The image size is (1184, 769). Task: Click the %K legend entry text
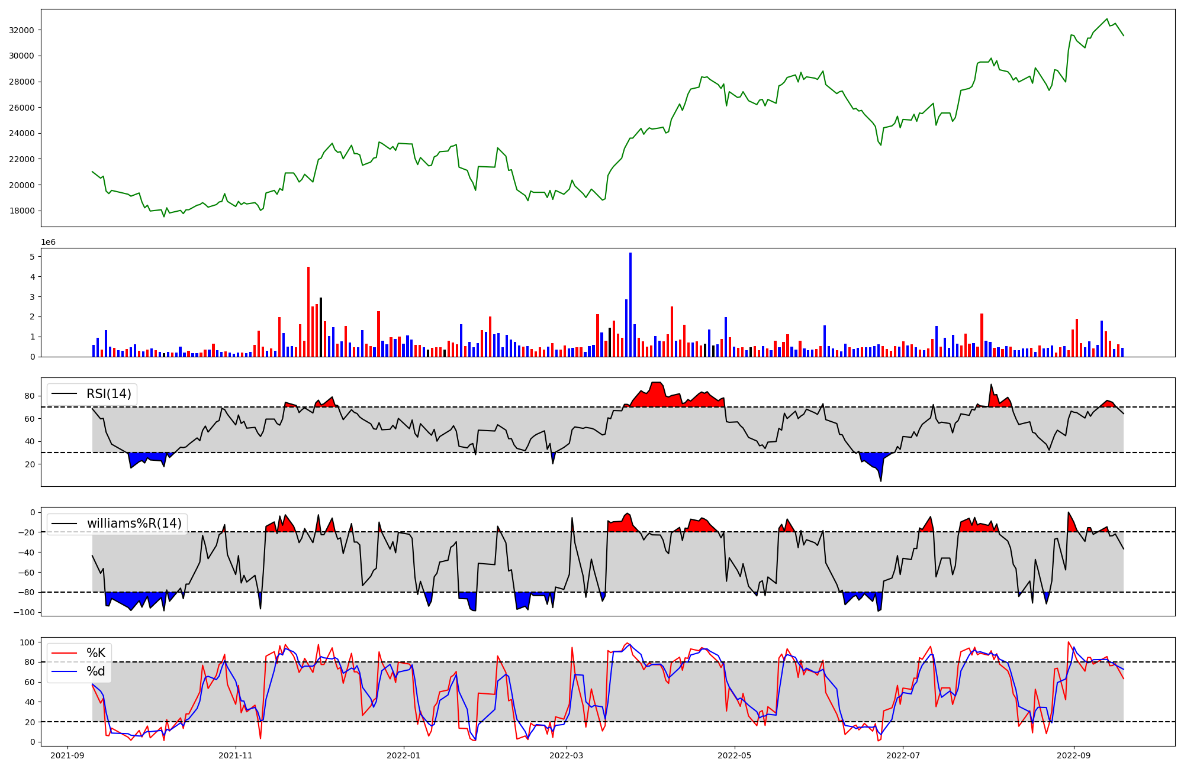tap(96, 653)
